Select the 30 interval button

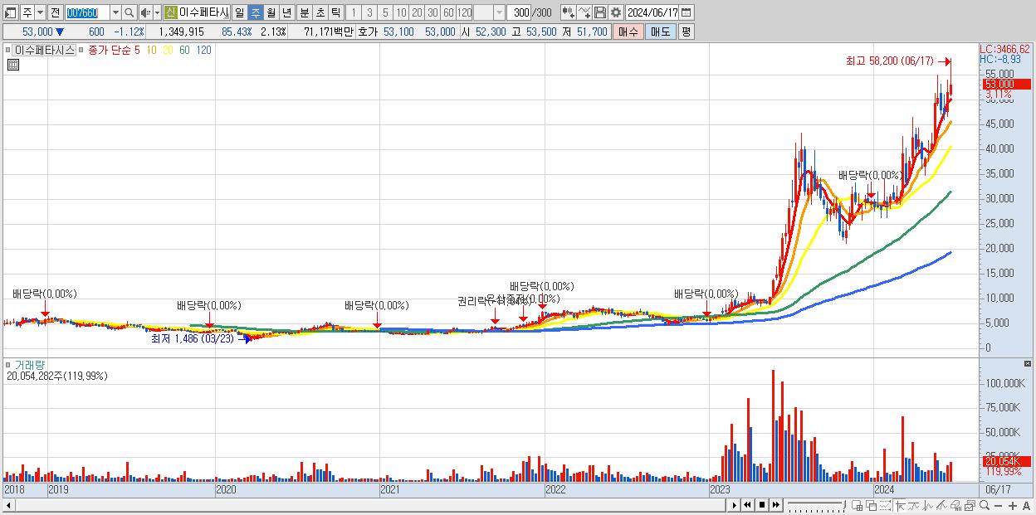pos(432,12)
